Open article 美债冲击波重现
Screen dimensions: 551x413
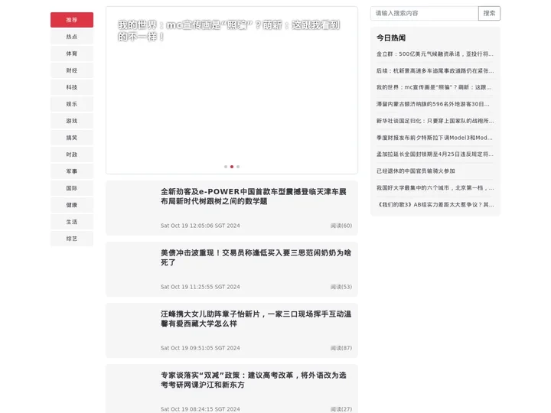(256, 258)
